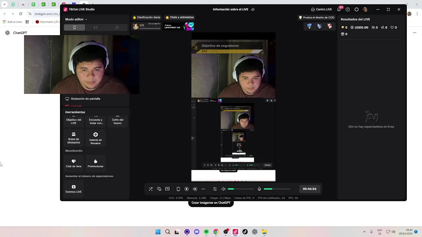The width and height of the screenshot is (422, 237).
Task: Open Chrome tab search dropdown
Action: coord(4,5)
